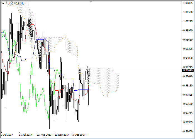Click the 0.97215 price scale value
The image size is (195, 139).
[x=188, y=113]
